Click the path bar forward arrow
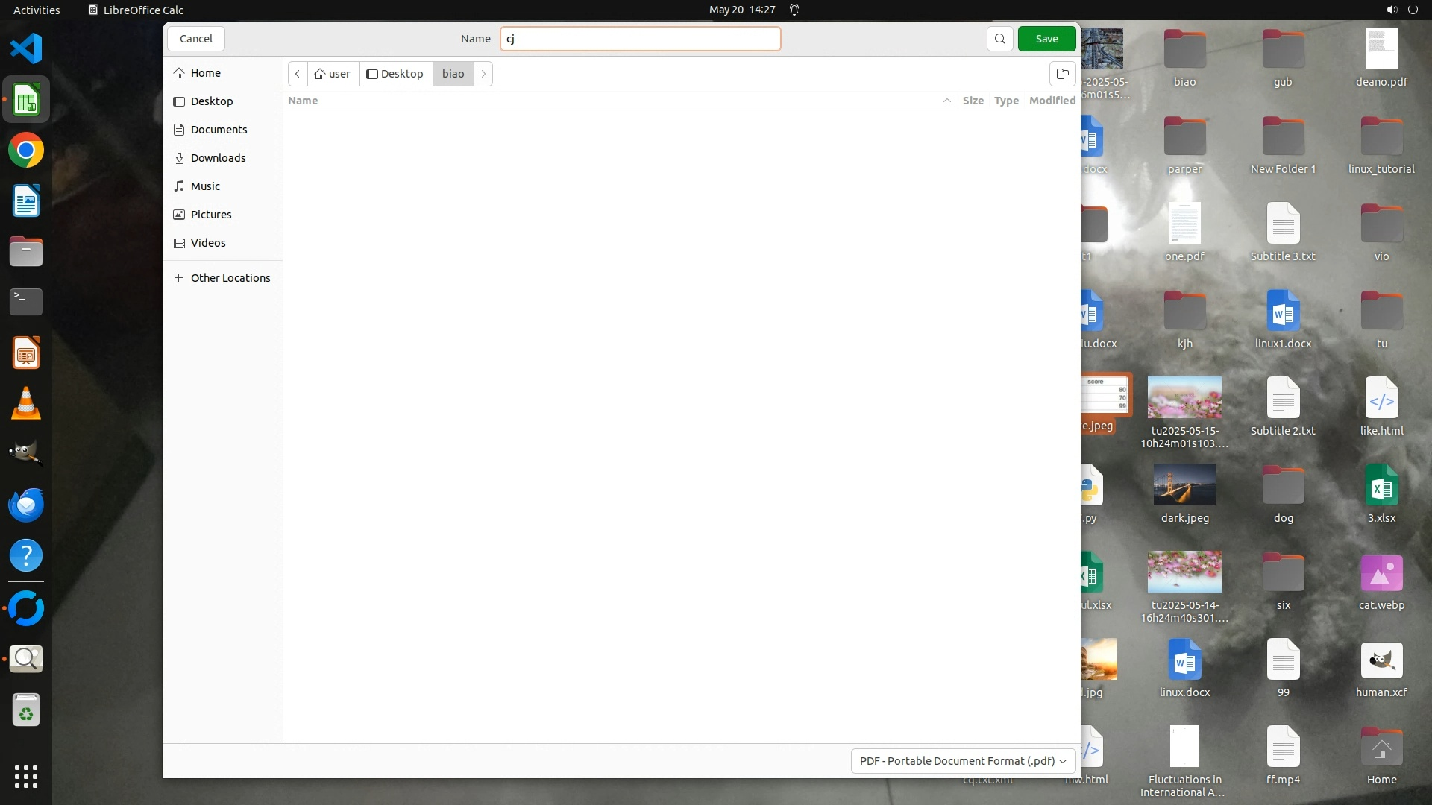Image resolution: width=1432 pixels, height=805 pixels. pos(483,74)
